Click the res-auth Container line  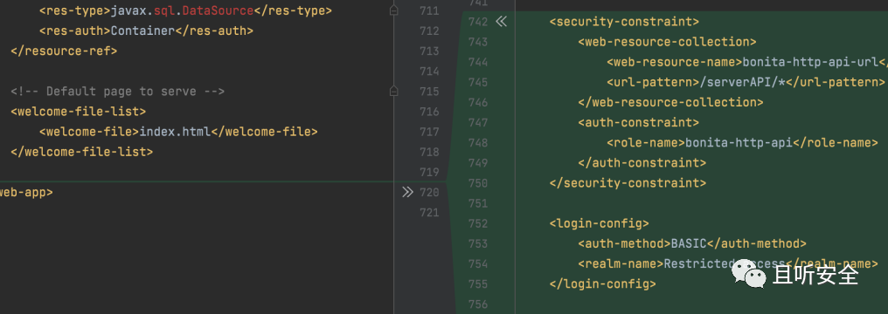click(x=146, y=31)
